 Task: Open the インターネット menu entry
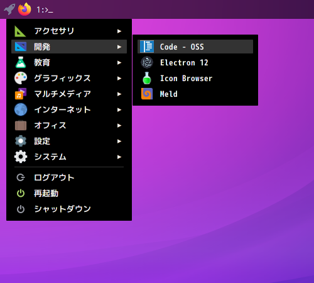(69, 109)
